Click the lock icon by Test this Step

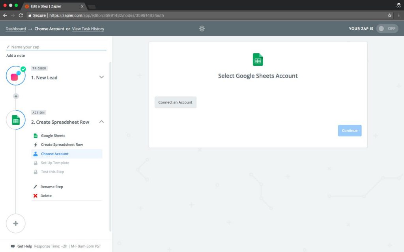point(36,172)
